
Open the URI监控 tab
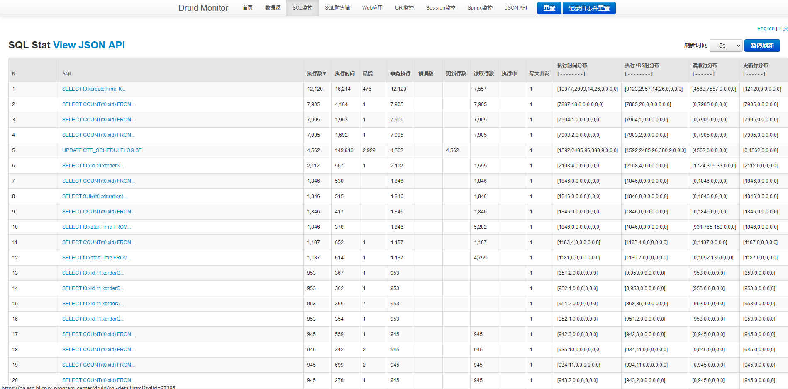tap(404, 8)
